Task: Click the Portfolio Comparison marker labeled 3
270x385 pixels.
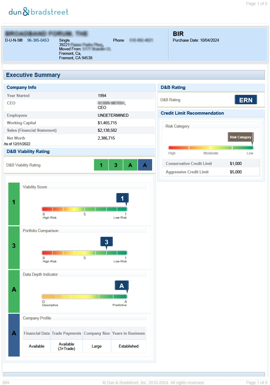Action: coord(106,242)
